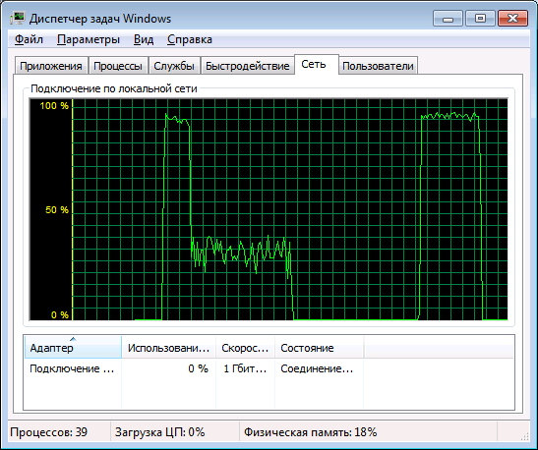Sort by the Состояние column header
Screen dimensions: 538x450
coord(319,348)
